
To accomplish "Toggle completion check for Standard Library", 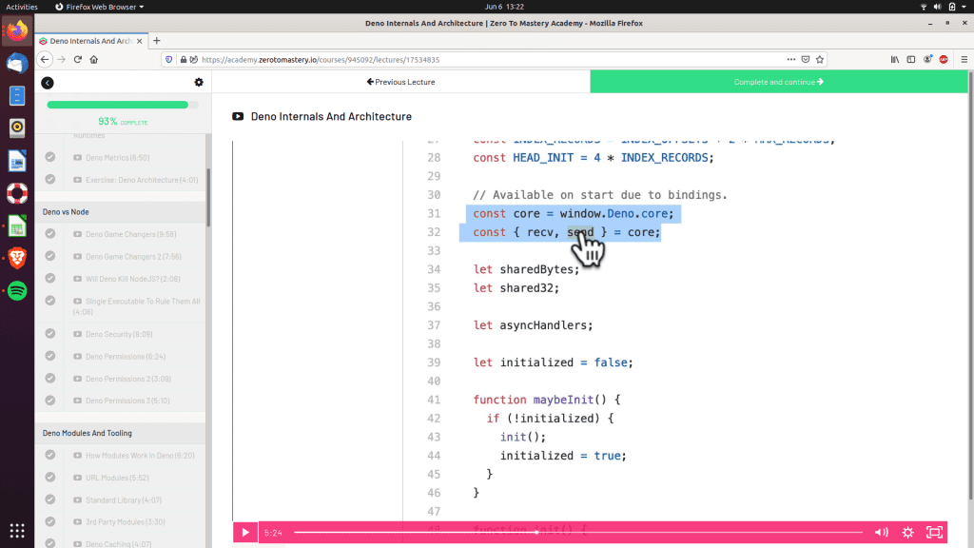I will pos(50,499).
